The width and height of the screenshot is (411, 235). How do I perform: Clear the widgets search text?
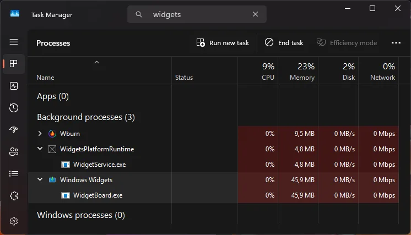(x=255, y=14)
